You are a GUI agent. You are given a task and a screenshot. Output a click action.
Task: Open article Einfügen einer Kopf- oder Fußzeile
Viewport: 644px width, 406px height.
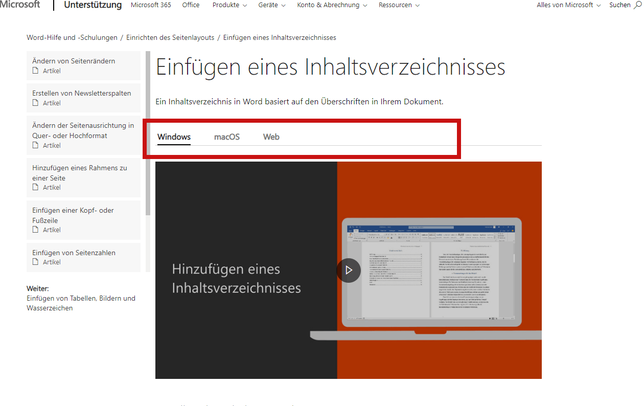pyautogui.click(x=83, y=220)
